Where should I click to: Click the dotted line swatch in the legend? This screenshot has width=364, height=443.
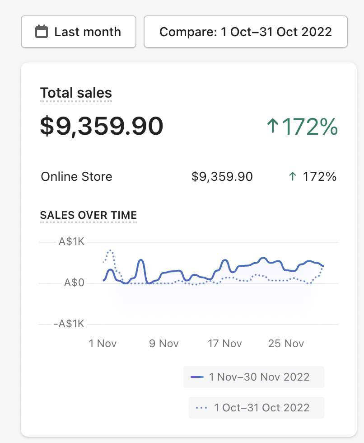click(202, 408)
